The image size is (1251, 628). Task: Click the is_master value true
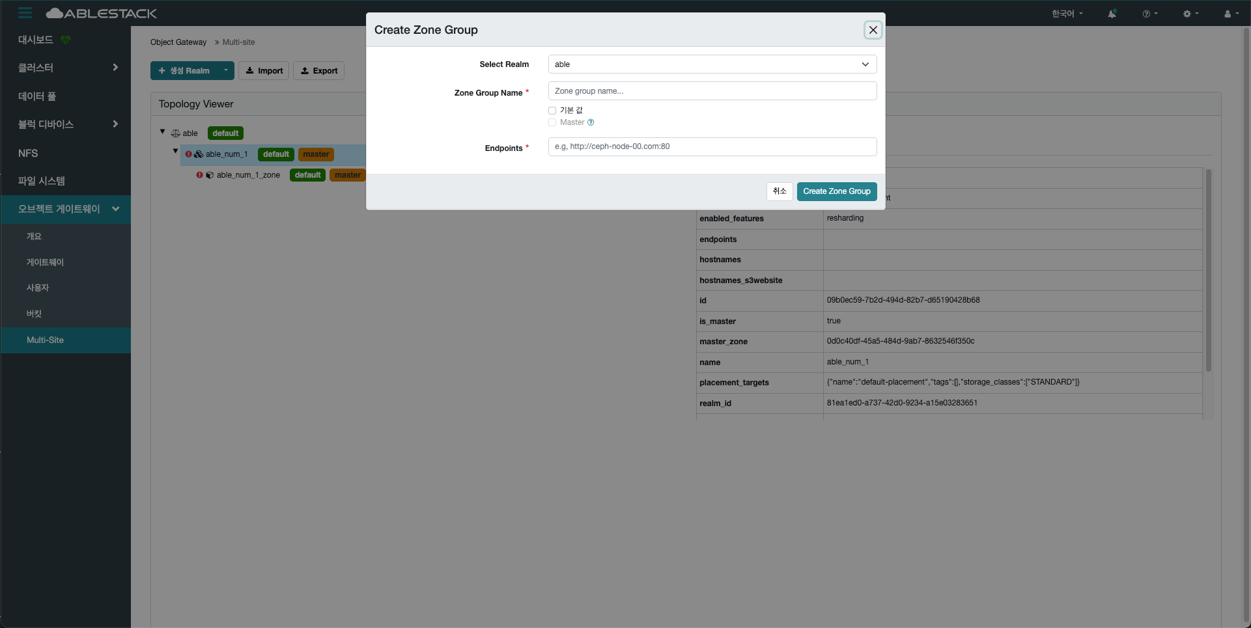tap(834, 321)
